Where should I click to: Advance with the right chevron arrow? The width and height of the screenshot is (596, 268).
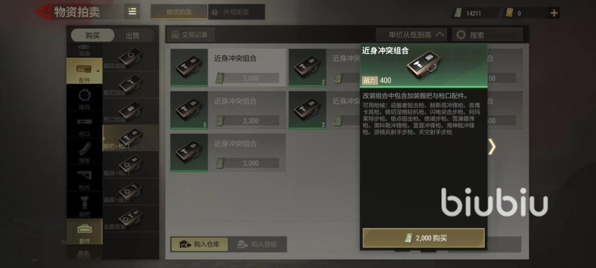click(x=492, y=147)
